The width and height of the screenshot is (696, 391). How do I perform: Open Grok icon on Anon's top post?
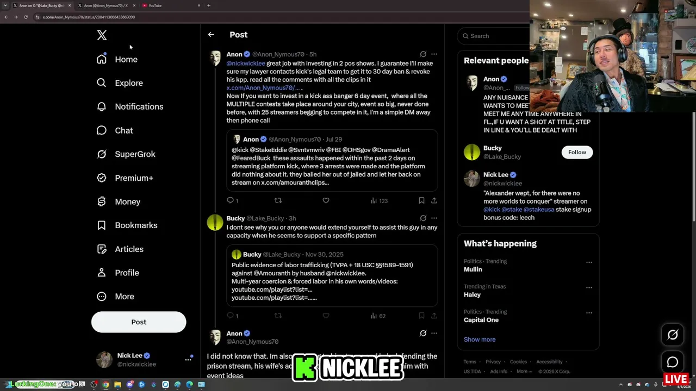click(423, 54)
